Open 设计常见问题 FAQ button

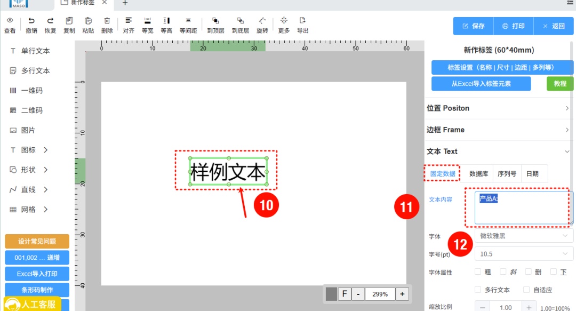coord(37,241)
